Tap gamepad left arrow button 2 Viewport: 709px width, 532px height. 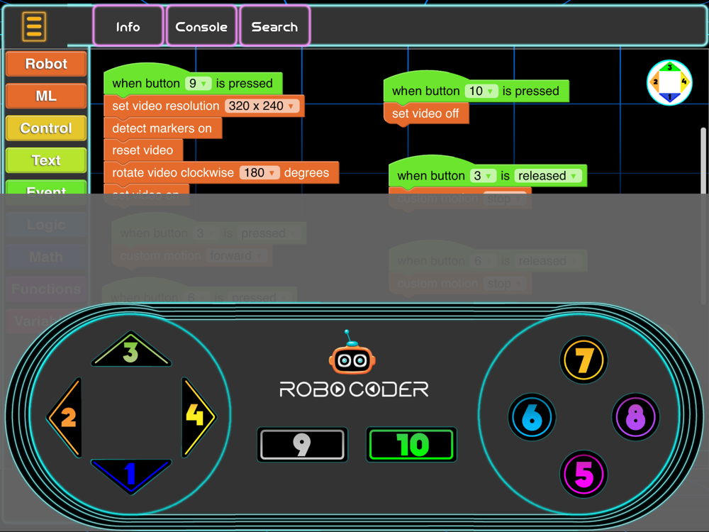(65, 417)
